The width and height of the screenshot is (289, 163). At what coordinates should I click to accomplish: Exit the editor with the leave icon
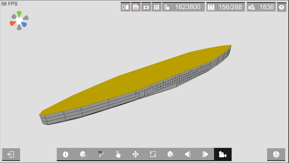point(11,154)
